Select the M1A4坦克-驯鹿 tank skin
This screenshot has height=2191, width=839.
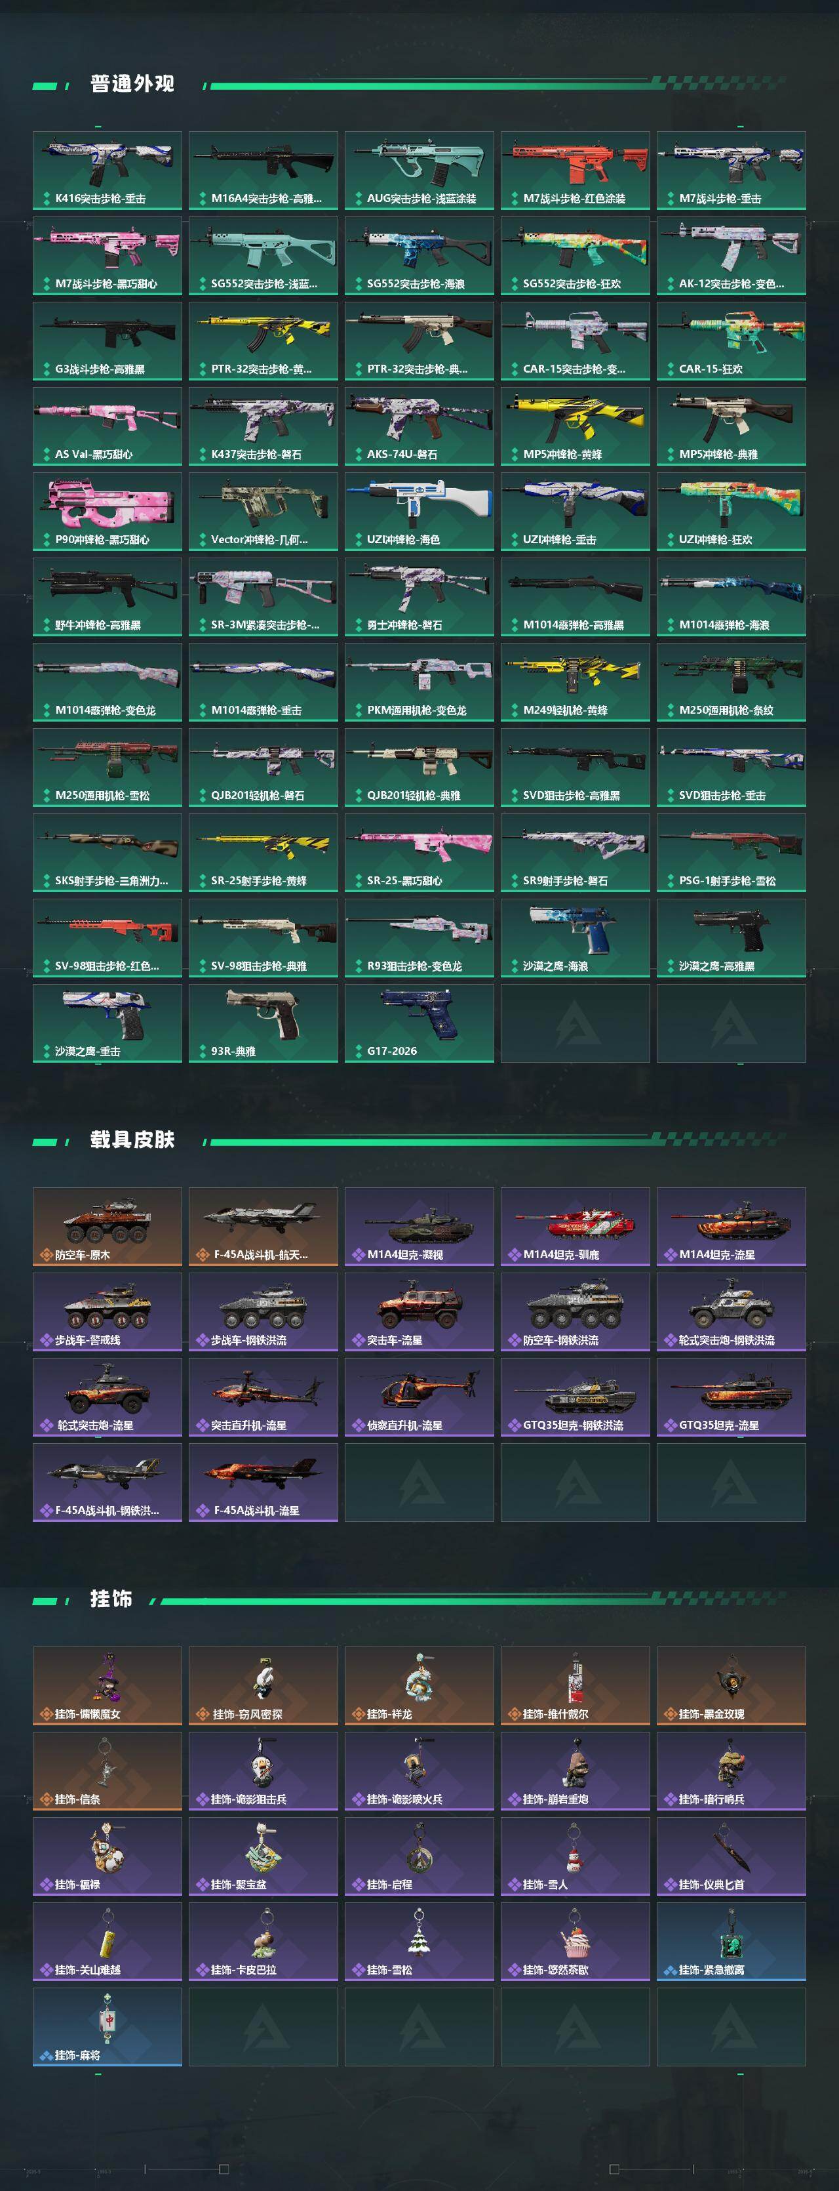pos(575,1227)
